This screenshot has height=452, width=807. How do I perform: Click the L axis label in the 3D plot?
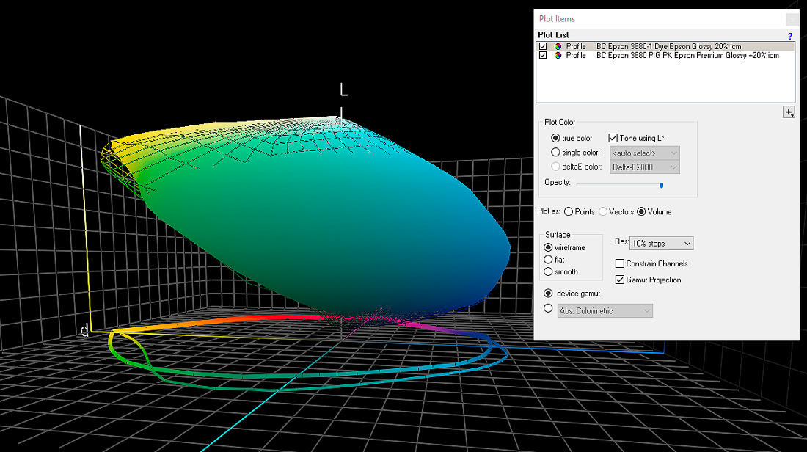click(343, 90)
